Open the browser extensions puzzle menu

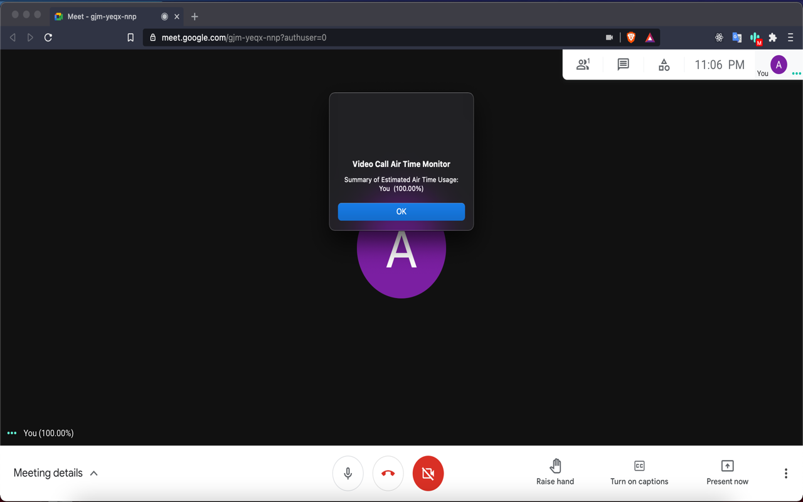click(773, 38)
